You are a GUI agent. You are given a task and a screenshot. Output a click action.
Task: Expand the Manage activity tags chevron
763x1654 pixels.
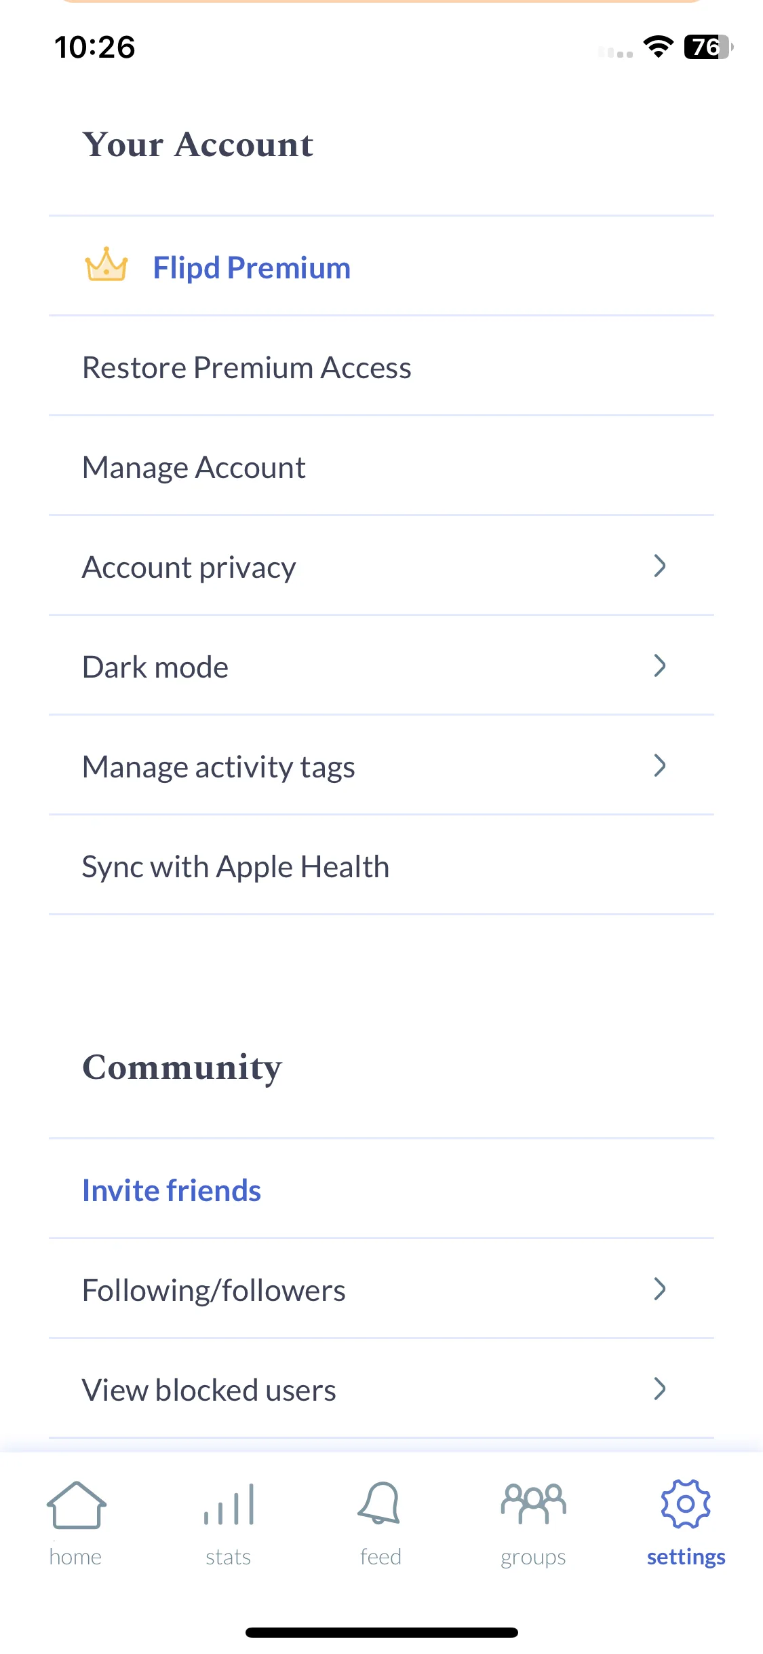(659, 765)
